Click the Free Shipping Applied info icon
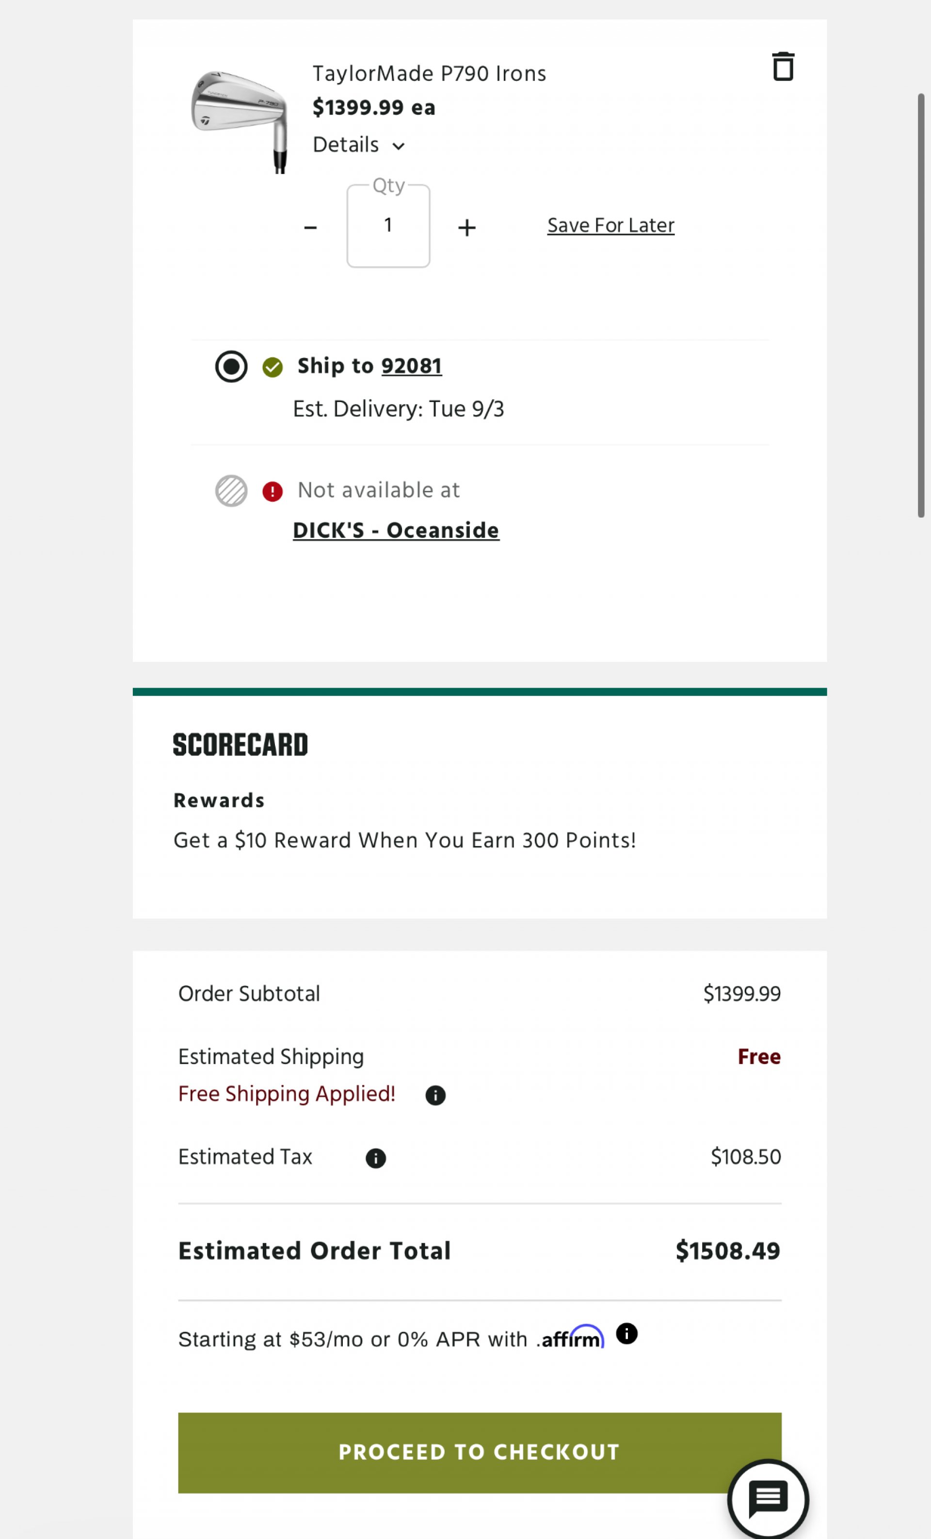 pos(435,1095)
